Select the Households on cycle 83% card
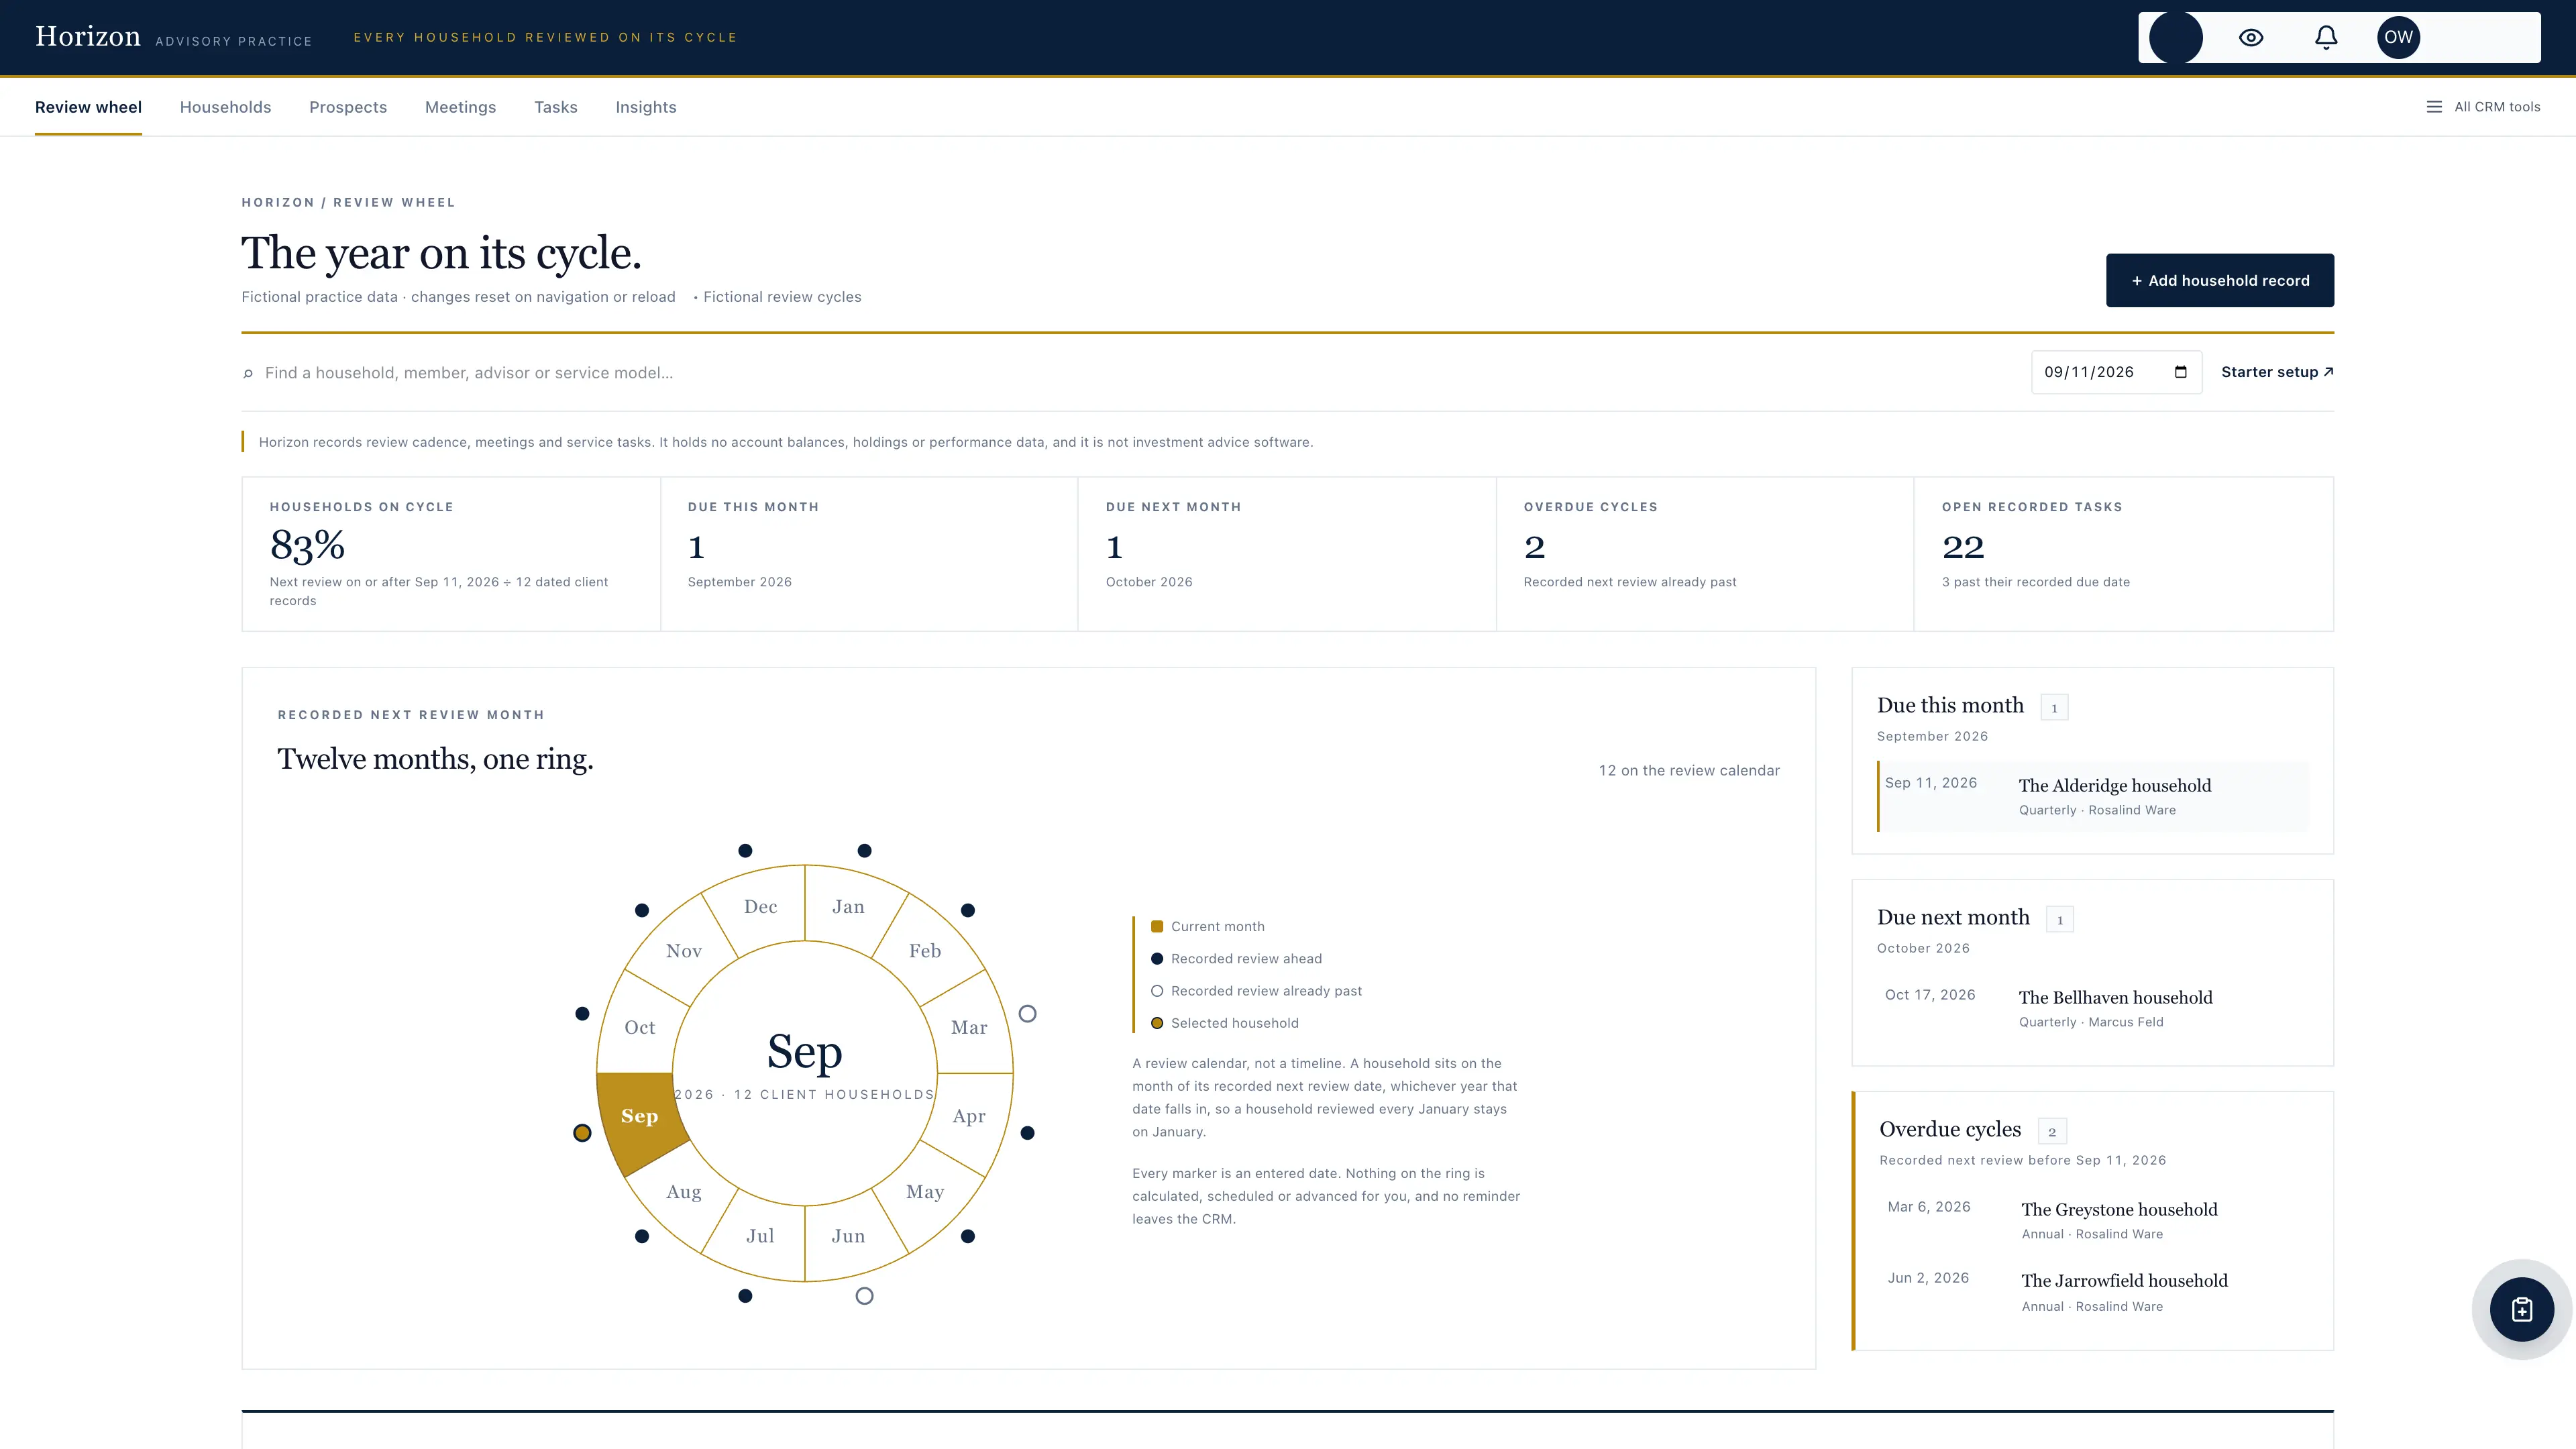This screenshot has height=1449, width=2576. click(x=451, y=554)
